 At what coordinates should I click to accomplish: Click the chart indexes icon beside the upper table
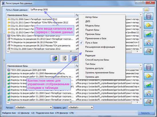pyautogui.click(x=149, y=34)
